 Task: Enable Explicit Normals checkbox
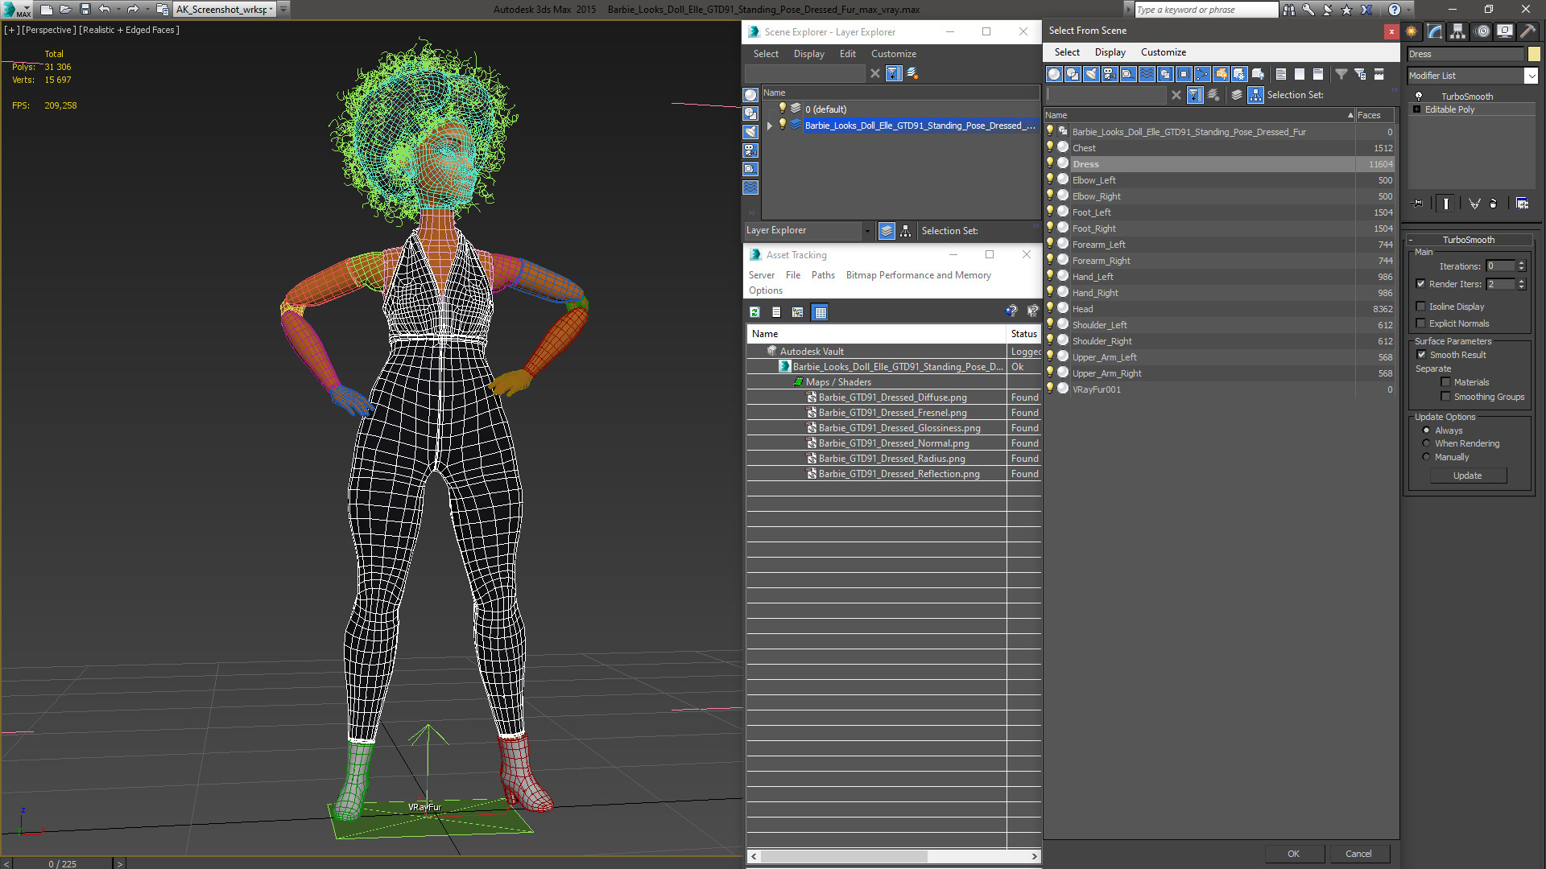tap(1420, 323)
